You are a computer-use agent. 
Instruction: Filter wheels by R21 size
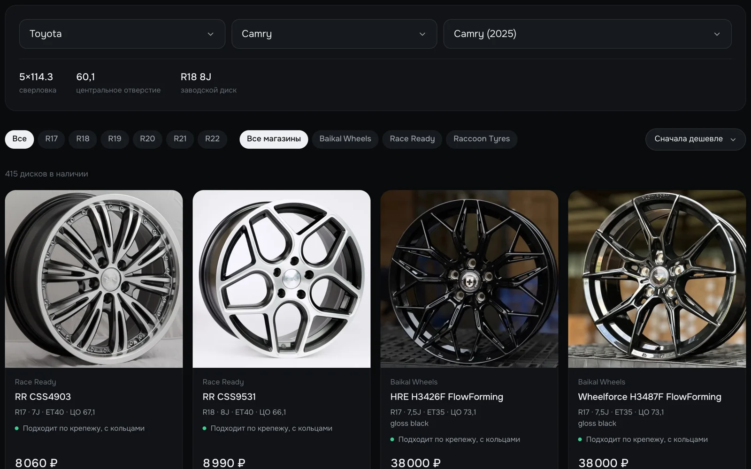pyautogui.click(x=180, y=139)
